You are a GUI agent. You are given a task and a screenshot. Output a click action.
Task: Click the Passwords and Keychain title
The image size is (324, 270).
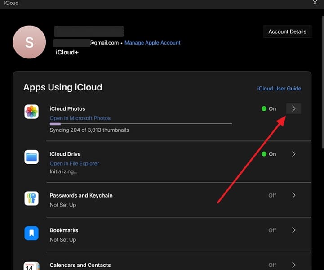point(81,195)
